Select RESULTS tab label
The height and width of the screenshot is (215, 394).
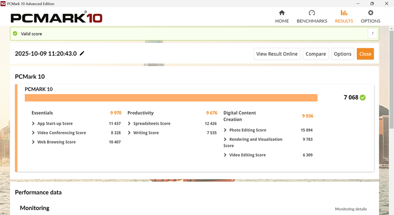coord(344,21)
